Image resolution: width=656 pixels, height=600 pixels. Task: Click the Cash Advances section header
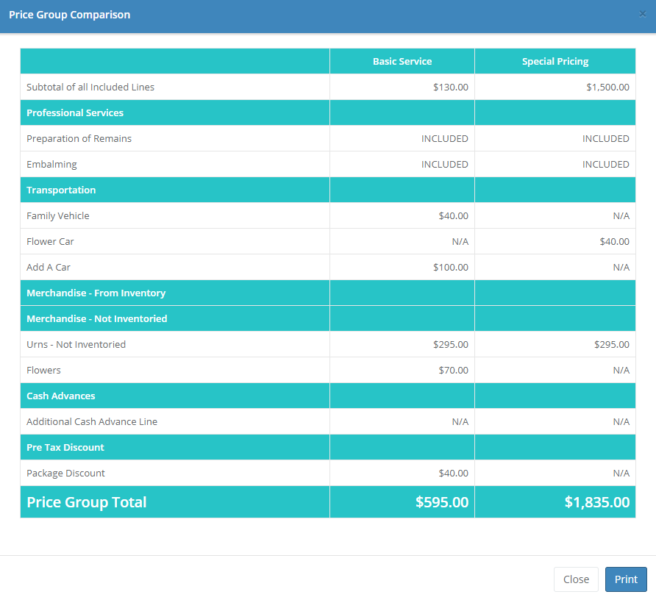click(61, 396)
